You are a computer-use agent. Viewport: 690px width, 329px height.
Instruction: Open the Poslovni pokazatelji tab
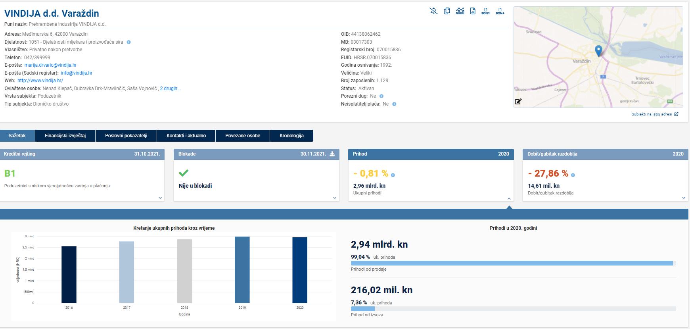point(126,136)
